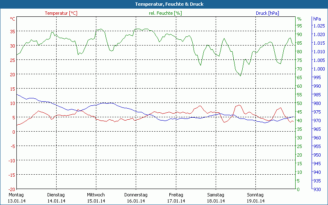This screenshot has width=328, height=205.
Task: Click the '1.025' tick on the pressure axis
Action: (319, 26)
